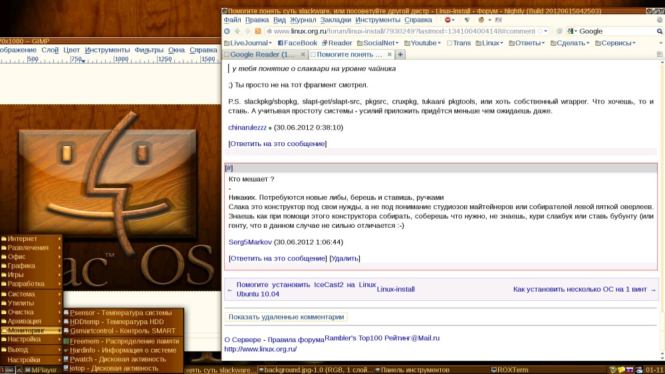The height and width of the screenshot is (374, 665).
Task: Expand the Графика start menu category
Action: click(31, 266)
